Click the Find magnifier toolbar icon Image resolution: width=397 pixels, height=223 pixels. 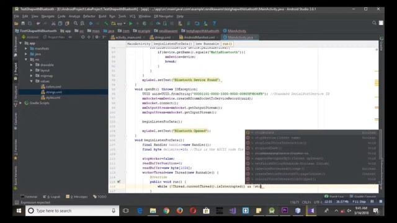pos(76,24)
